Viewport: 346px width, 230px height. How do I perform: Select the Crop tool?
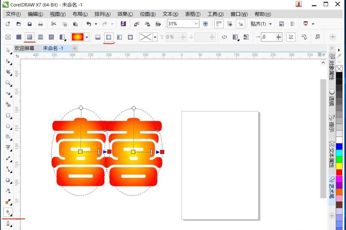tap(8, 72)
